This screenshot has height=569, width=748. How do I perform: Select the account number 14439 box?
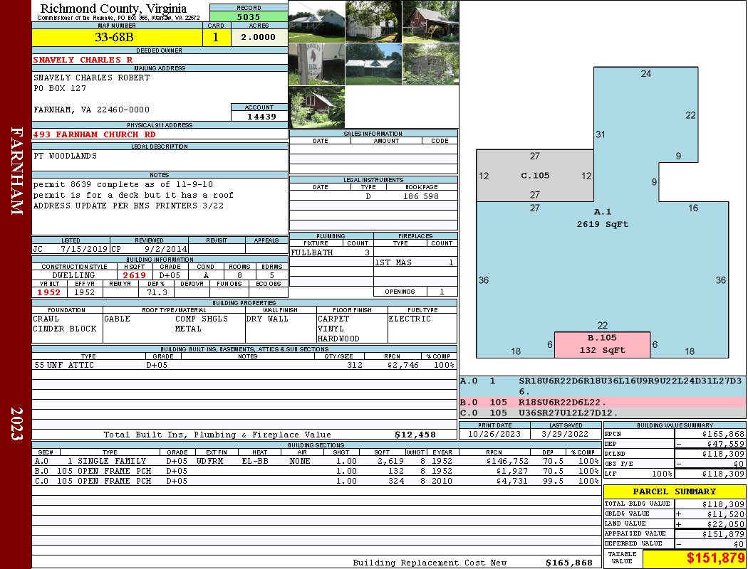click(x=259, y=116)
